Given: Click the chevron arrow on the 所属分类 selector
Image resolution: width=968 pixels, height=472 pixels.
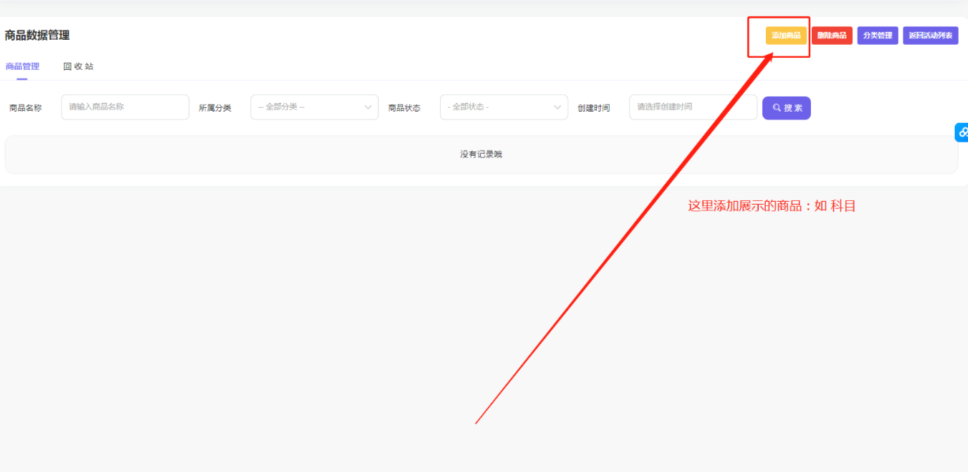Looking at the screenshot, I should pyautogui.click(x=367, y=107).
